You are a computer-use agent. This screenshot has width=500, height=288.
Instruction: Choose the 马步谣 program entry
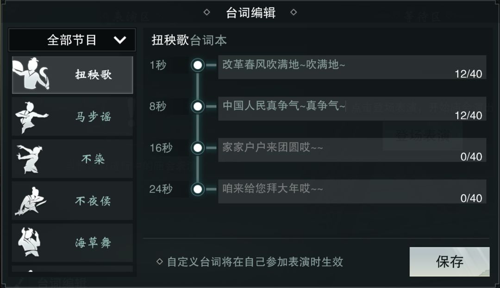pos(72,117)
